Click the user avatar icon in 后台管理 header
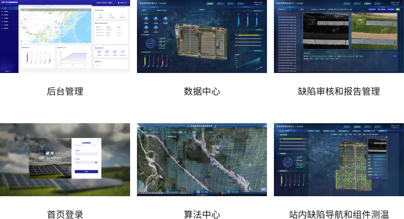 [x=119, y=3]
